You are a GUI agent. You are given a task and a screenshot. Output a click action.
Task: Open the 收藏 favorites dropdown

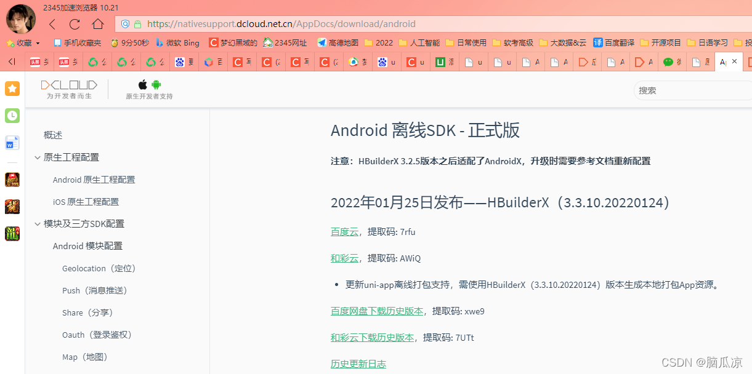pos(23,43)
